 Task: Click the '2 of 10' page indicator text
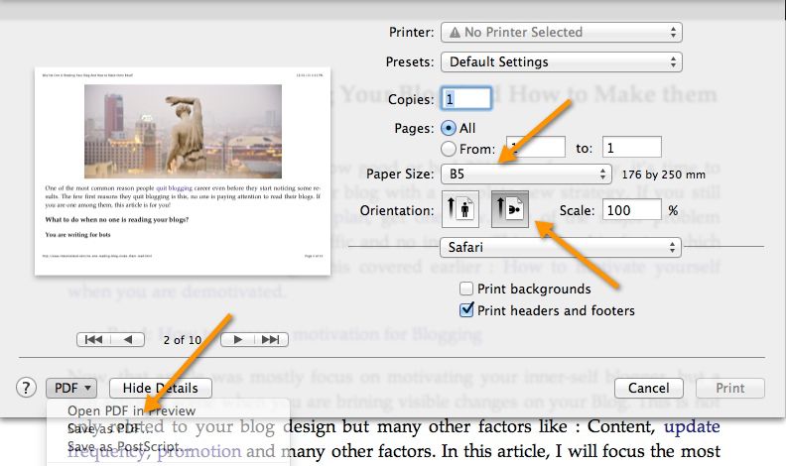(183, 340)
